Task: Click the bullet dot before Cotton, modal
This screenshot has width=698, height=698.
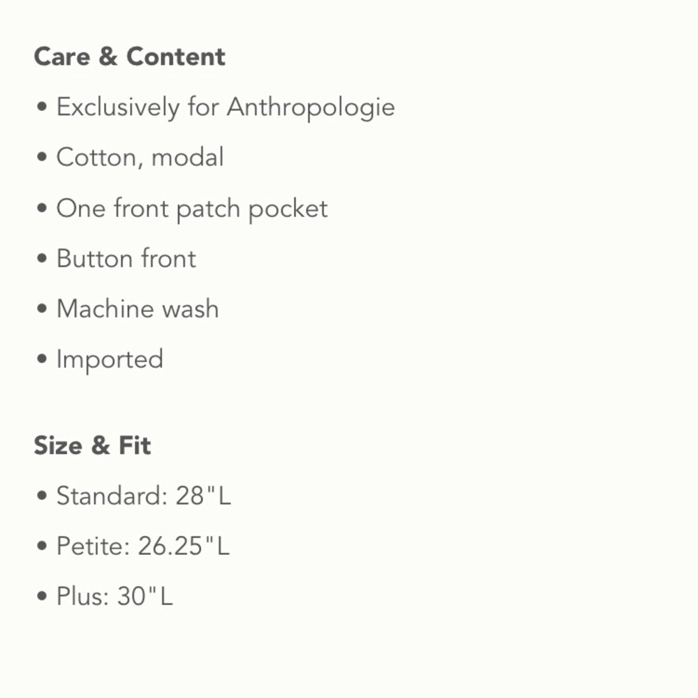Action: click(x=42, y=157)
